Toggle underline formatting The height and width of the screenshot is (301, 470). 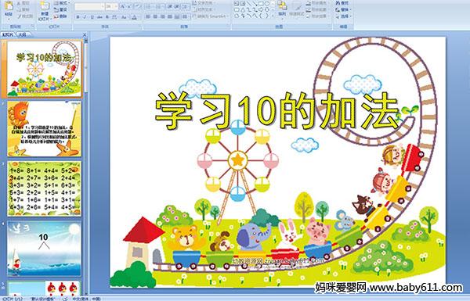(x=92, y=17)
